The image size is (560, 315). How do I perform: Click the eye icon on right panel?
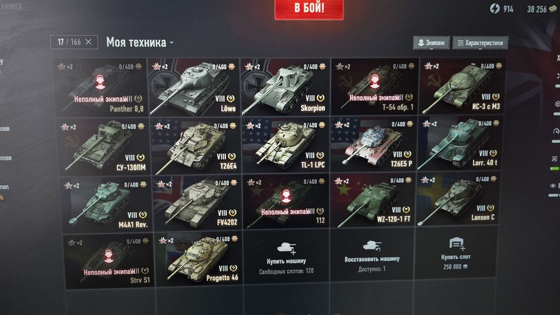tap(553, 186)
